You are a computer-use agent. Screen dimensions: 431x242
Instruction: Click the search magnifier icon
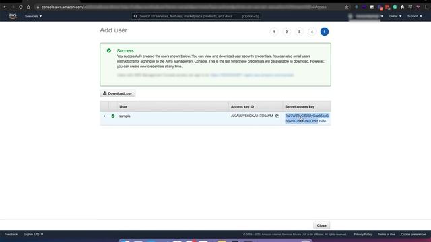(x=135, y=16)
